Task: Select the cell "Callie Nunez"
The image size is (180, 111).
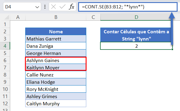Action: [x=56, y=75]
